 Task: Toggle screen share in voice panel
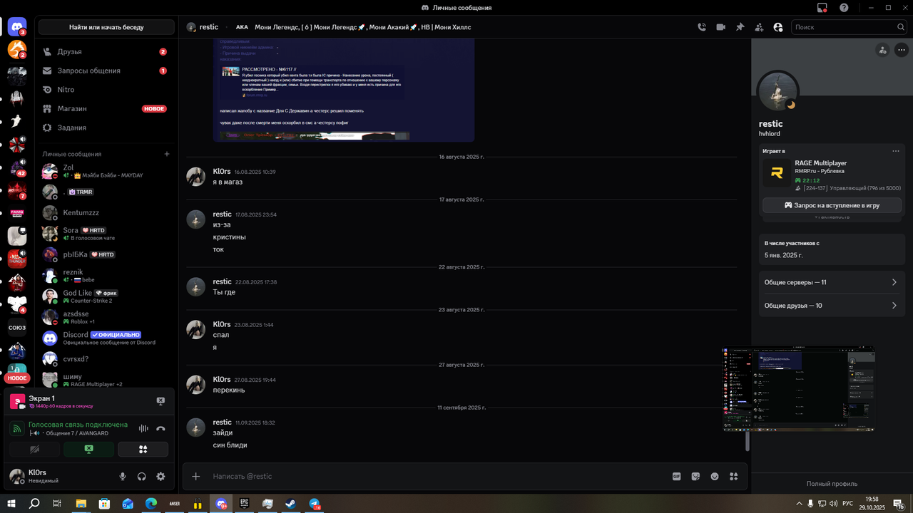pyautogui.click(x=88, y=449)
